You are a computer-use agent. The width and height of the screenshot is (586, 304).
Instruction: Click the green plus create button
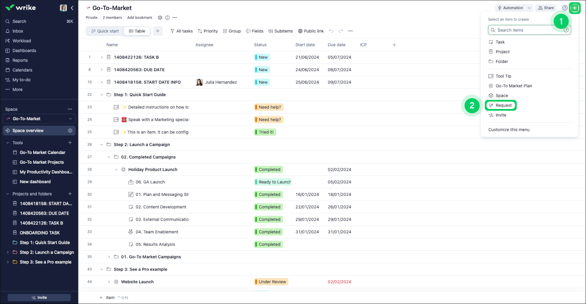click(575, 8)
